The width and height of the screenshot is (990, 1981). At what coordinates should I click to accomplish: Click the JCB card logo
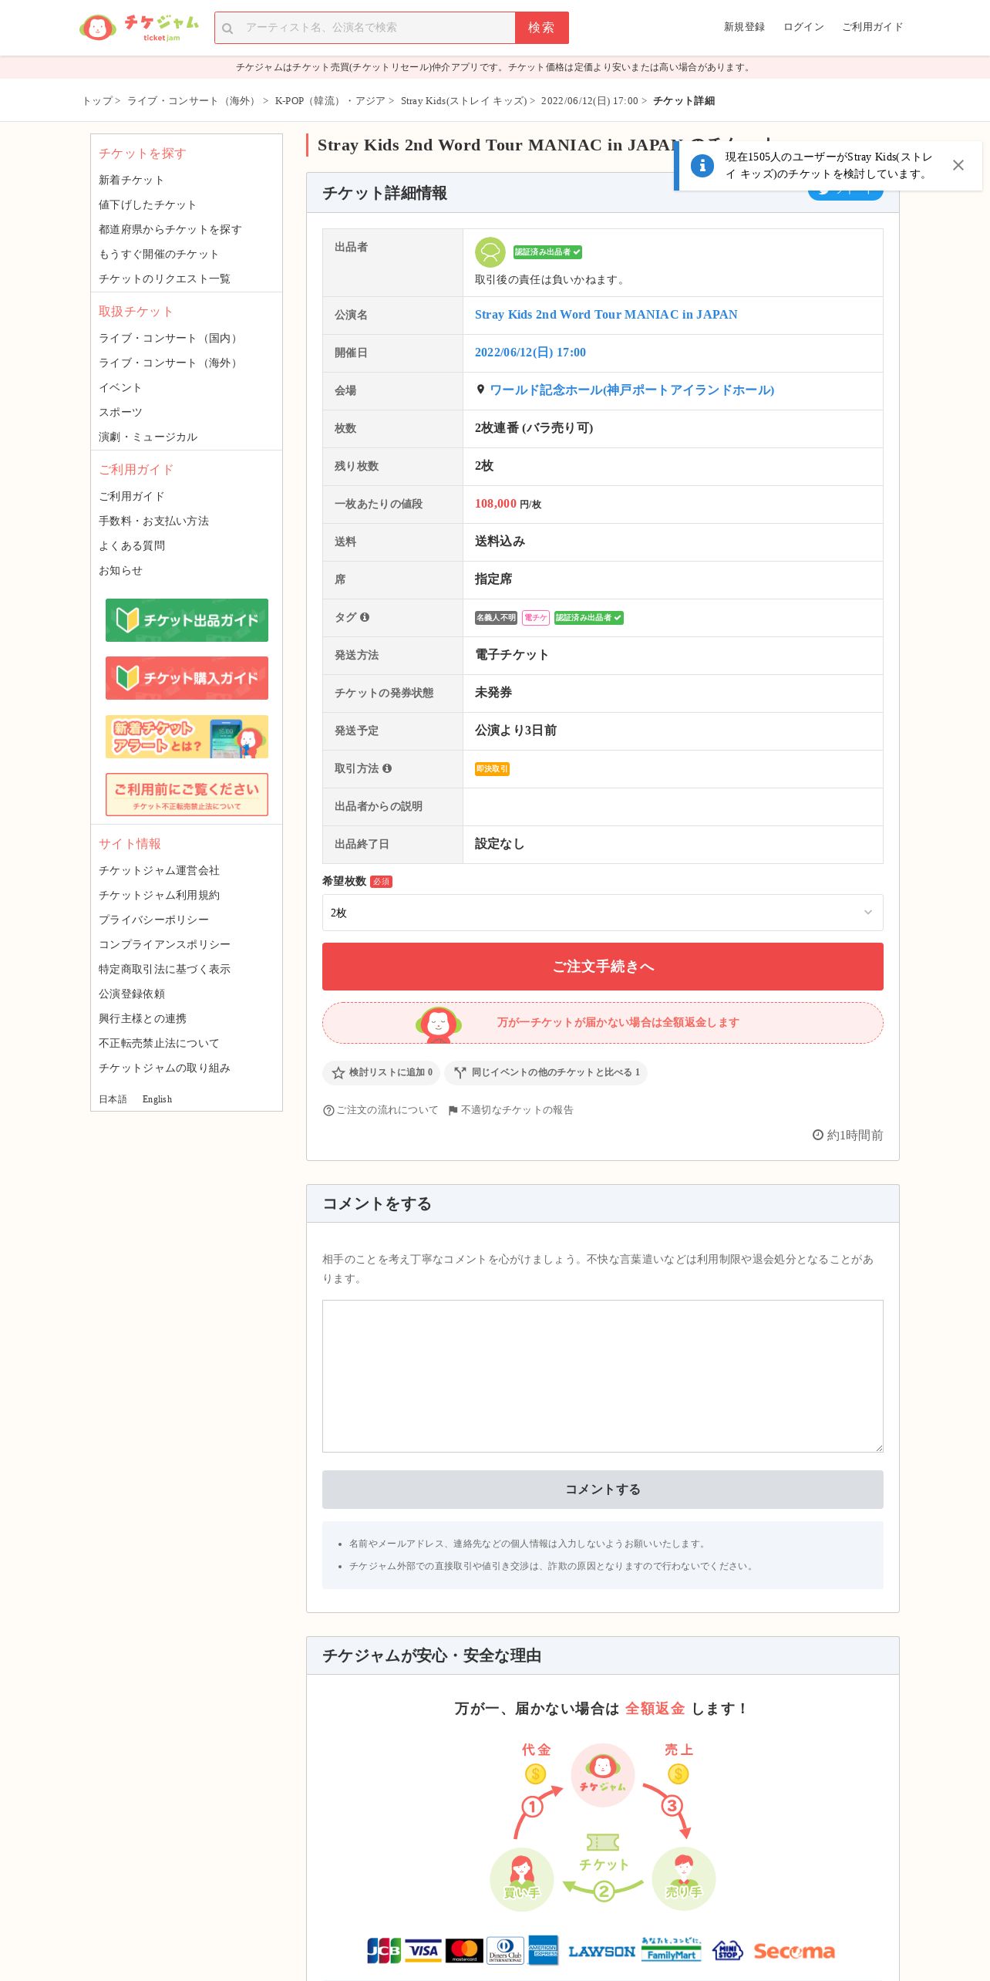coord(384,1951)
